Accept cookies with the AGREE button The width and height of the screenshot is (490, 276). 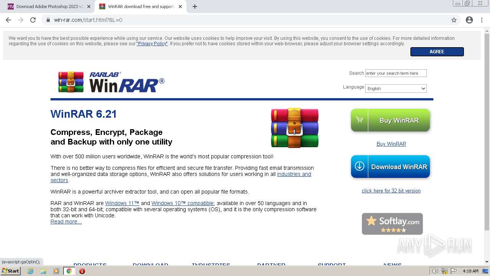(x=437, y=51)
